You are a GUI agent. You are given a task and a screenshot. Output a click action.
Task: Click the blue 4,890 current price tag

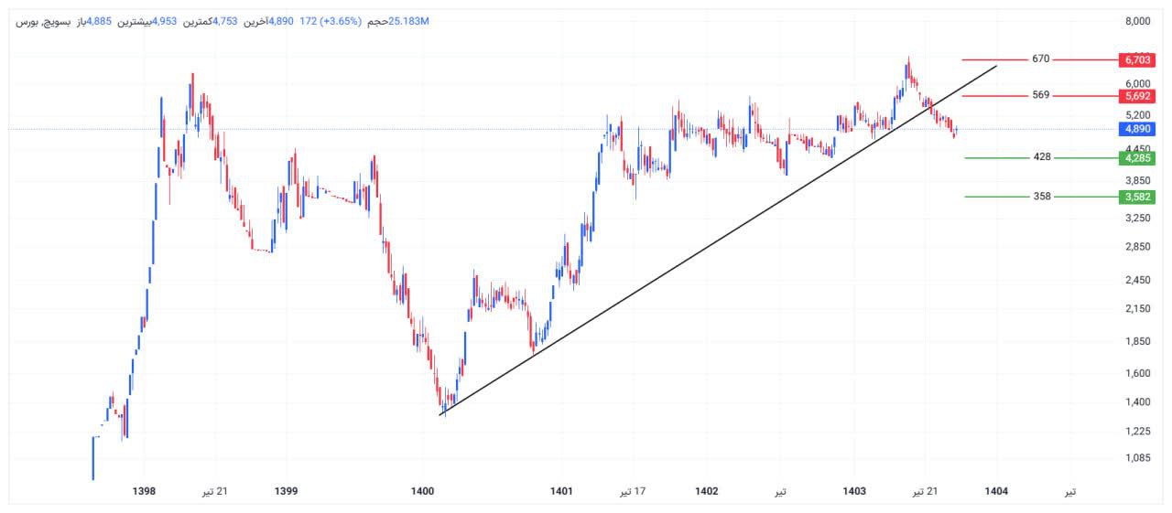pyautogui.click(x=1136, y=129)
